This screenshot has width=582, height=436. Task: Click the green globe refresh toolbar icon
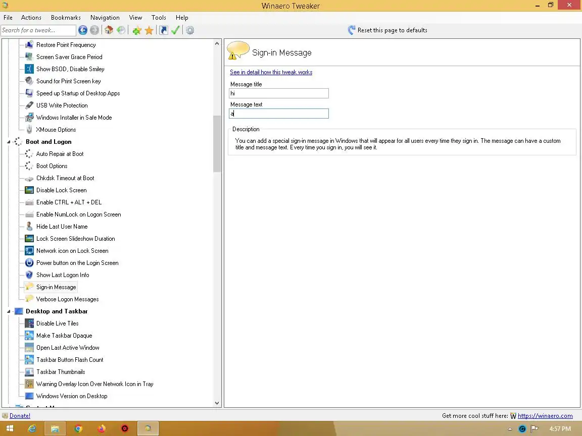[x=121, y=30]
